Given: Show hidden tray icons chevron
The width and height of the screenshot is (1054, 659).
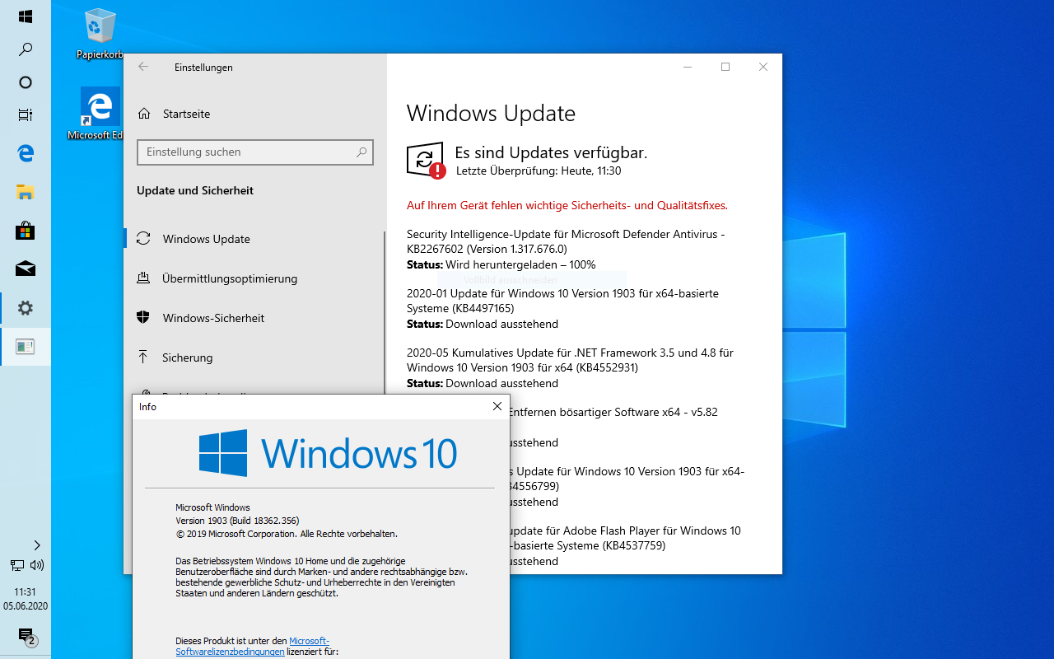Looking at the screenshot, I should click(x=37, y=545).
